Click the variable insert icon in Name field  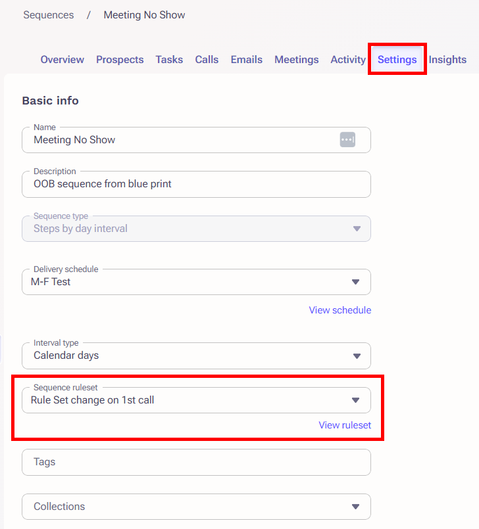(x=347, y=140)
